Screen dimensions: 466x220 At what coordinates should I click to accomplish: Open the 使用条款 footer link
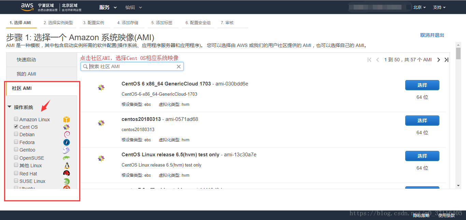[447, 215]
